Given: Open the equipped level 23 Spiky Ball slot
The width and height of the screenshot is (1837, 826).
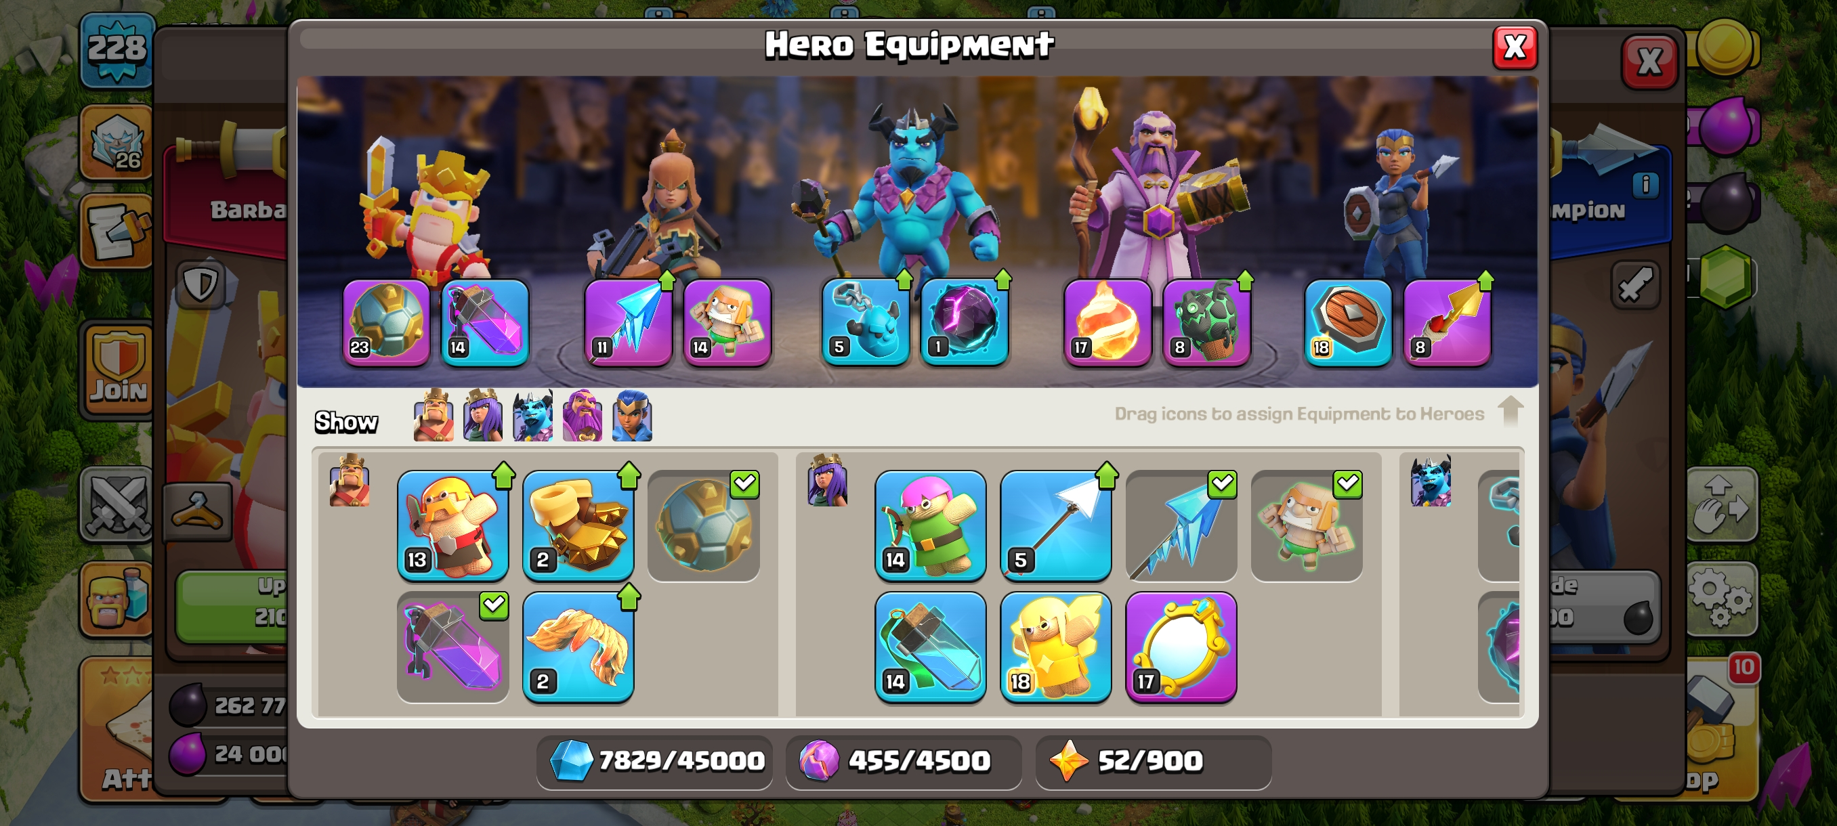Looking at the screenshot, I should click(387, 322).
